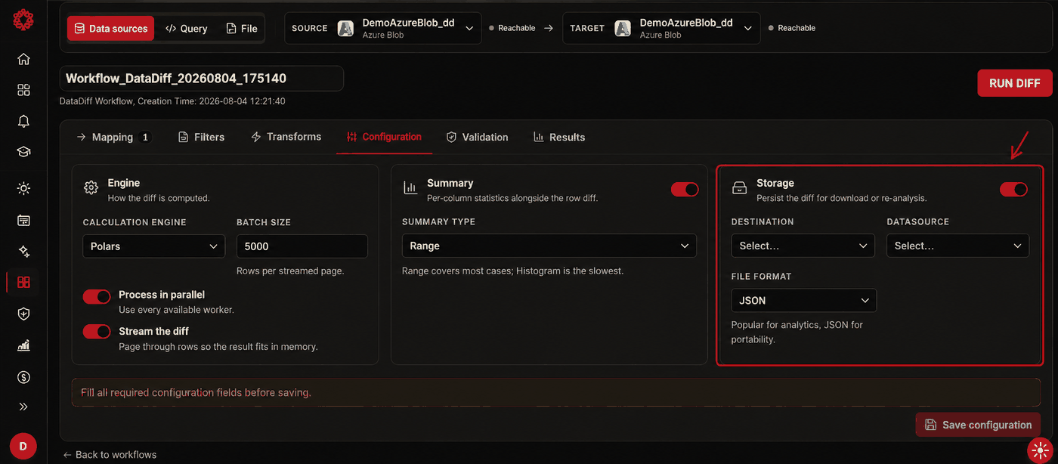The width and height of the screenshot is (1058, 464).
Task: Open the Destination Select dropdown
Action: tap(803, 246)
